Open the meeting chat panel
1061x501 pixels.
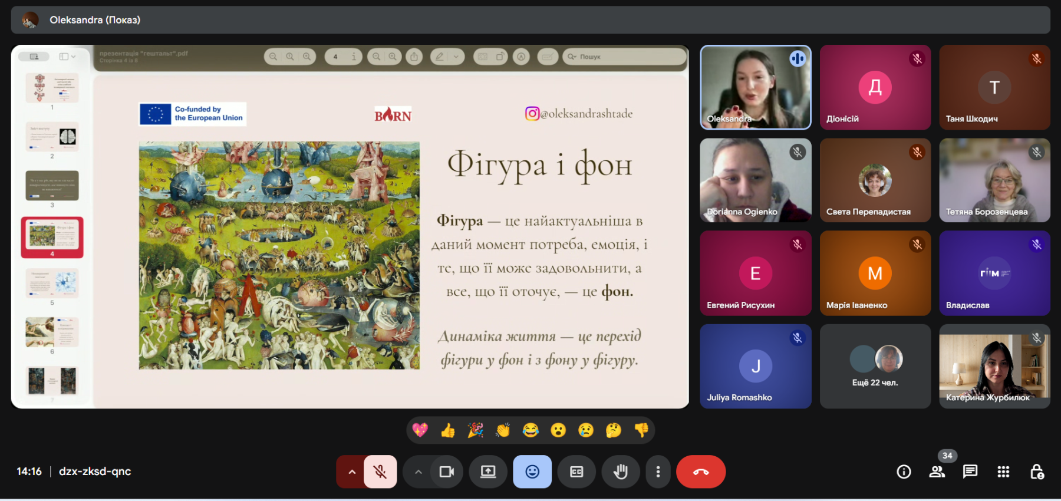pos(970,472)
